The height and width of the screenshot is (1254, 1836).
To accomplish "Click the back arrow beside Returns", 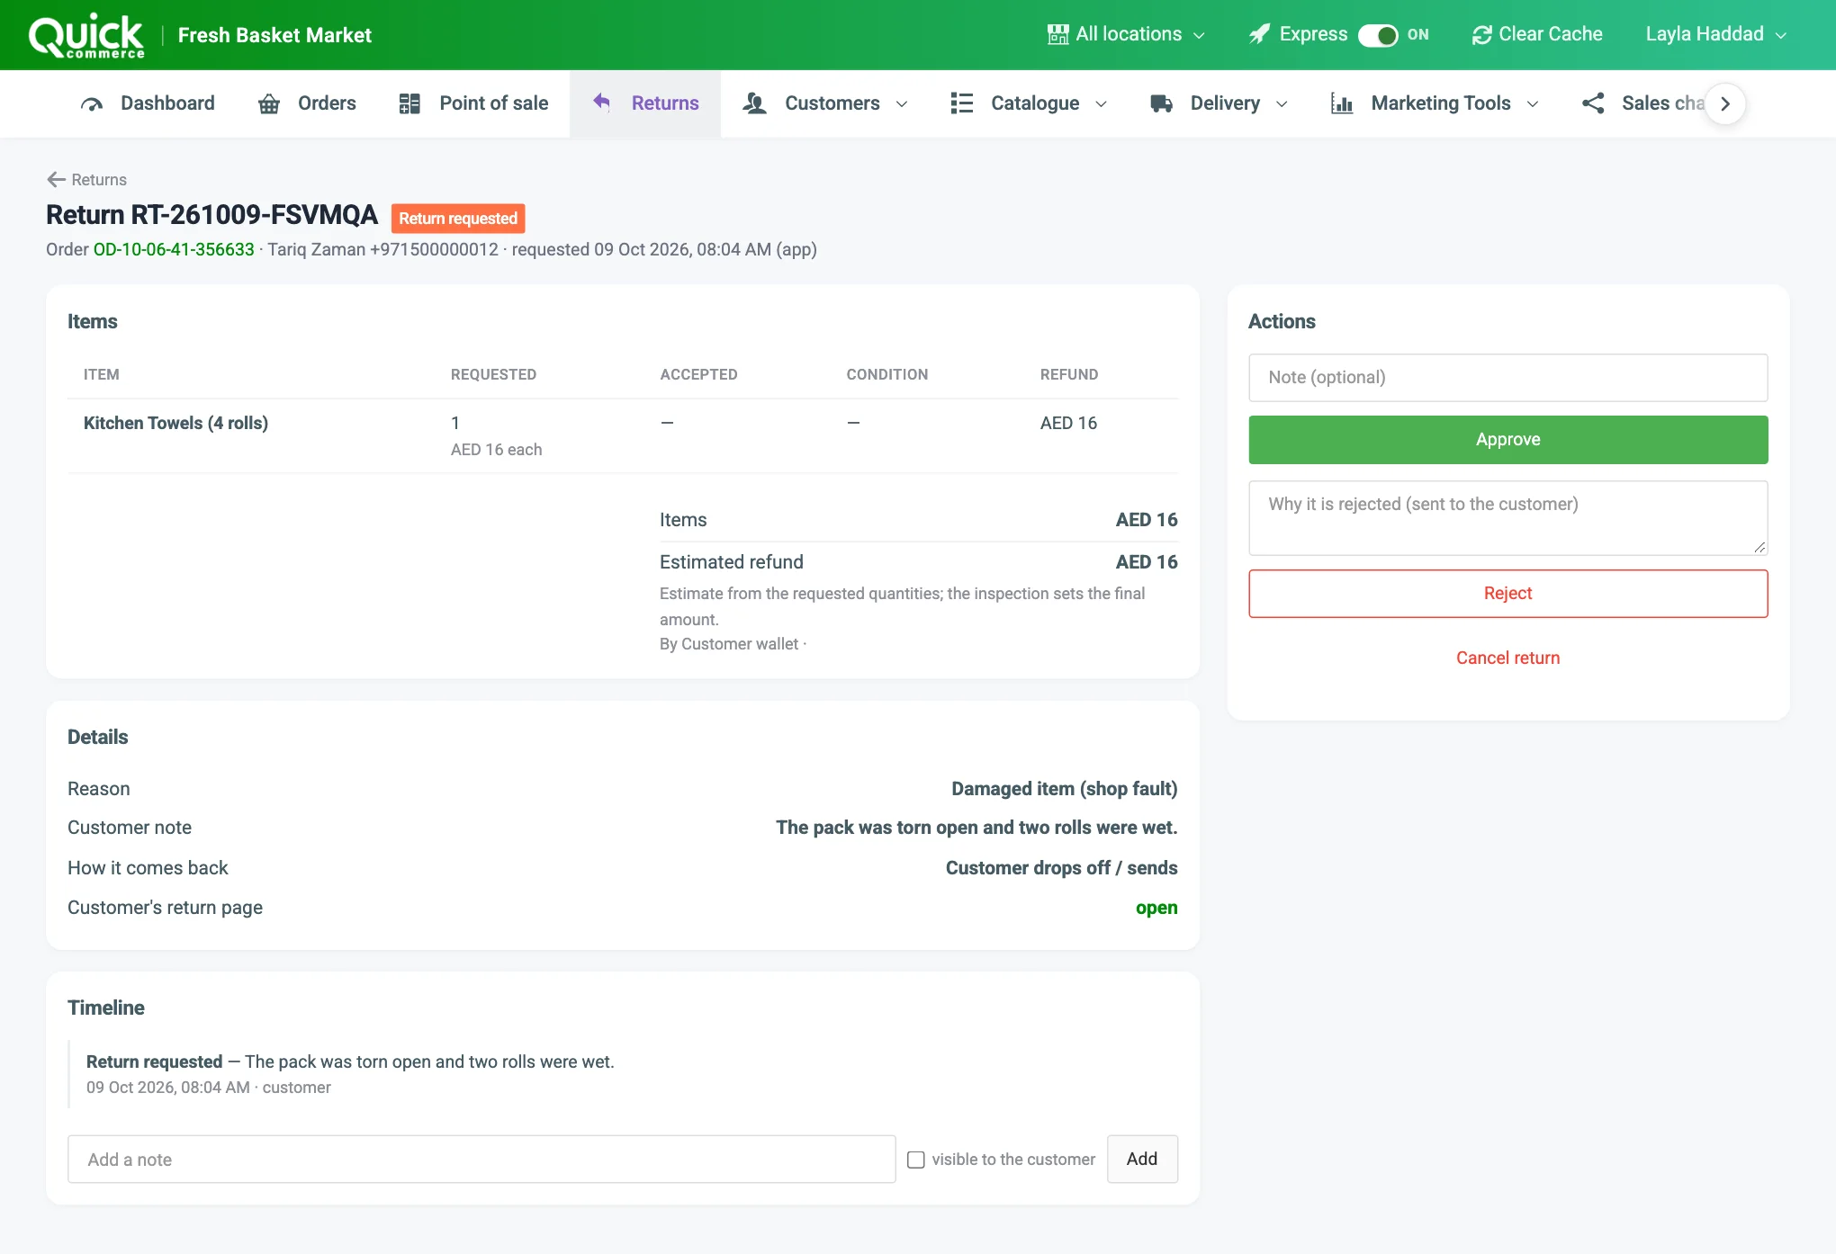I will click(x=57, y=179).
